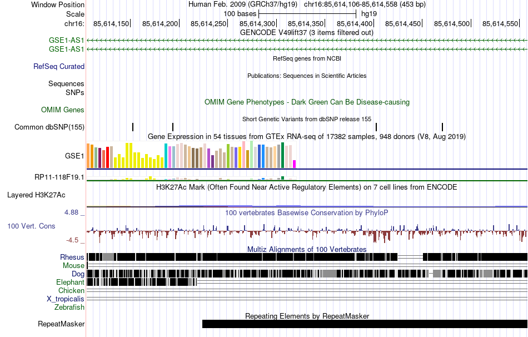Open the Layered H3K27Ac track label
528x337 pixels.
pyautogui.click(x=36, y=195)
